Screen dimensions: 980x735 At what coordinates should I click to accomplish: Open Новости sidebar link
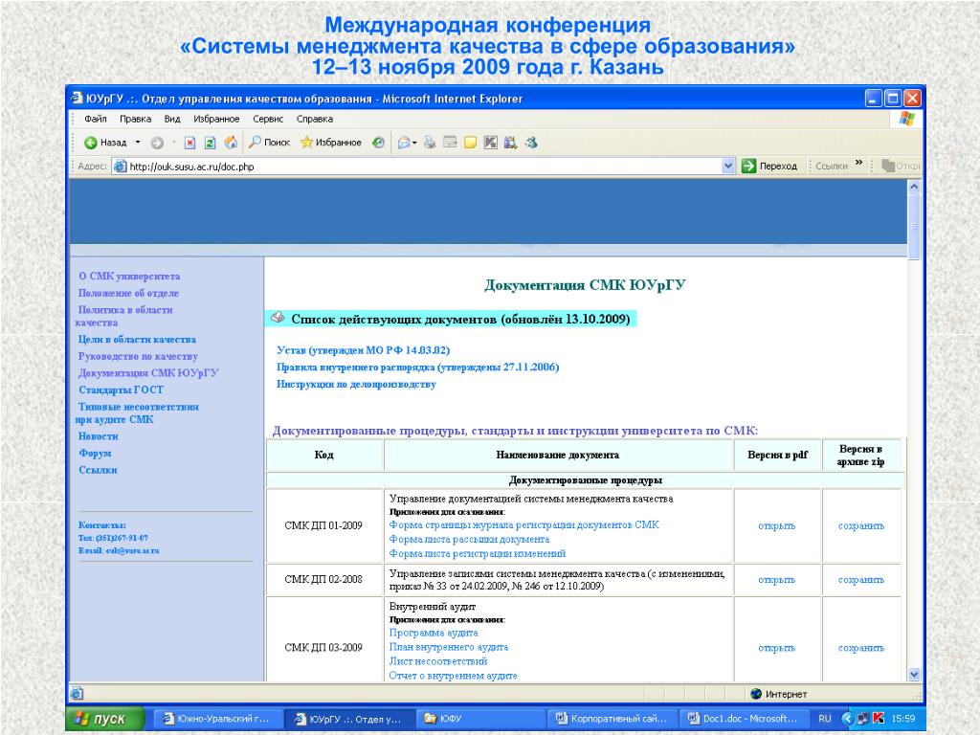click(98, 436)
